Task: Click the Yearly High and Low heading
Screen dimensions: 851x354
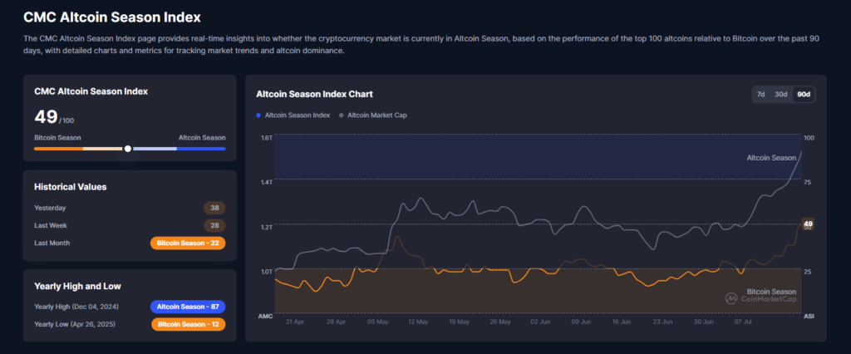Action: point(77,286)
